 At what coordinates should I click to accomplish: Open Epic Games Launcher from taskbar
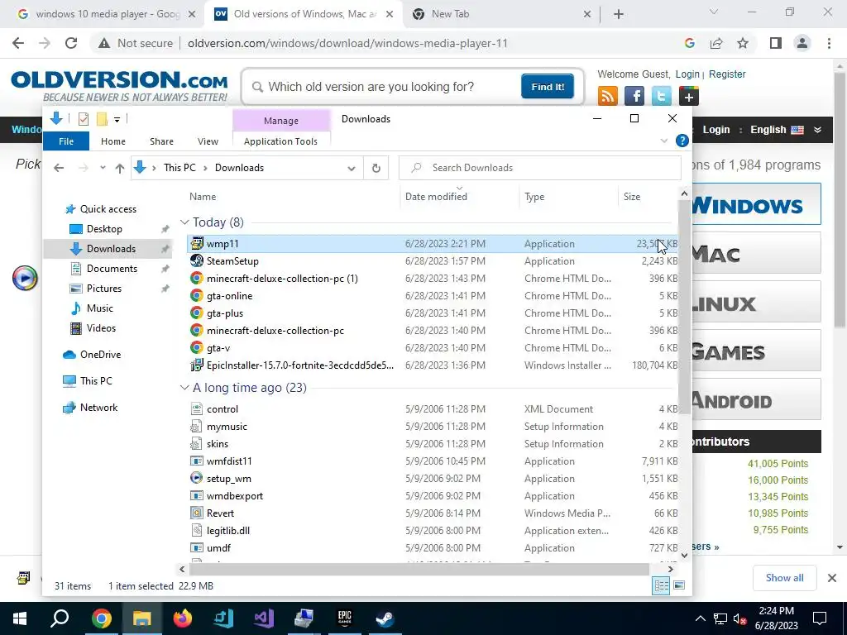pos(345,618)
